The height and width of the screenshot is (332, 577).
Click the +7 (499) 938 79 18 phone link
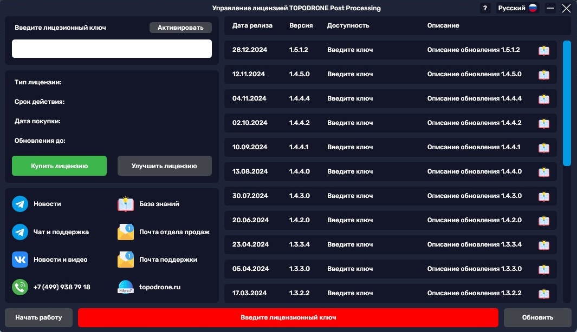(62, 287)
